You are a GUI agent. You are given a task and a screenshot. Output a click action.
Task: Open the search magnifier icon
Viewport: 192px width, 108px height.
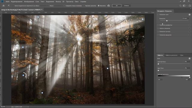[x=180, y=6]
